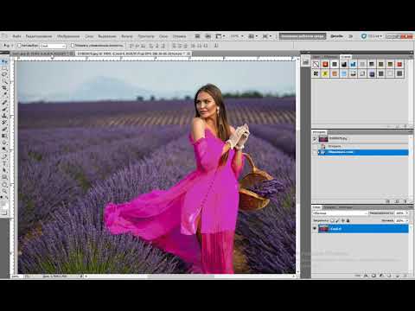415x311 pixels.
Task: Open the layer blend mode dropdown
Action: click(341, 213)
